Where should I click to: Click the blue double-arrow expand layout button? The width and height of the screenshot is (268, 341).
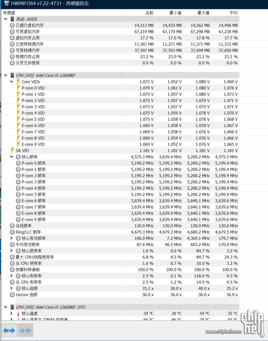click(9, 331)
